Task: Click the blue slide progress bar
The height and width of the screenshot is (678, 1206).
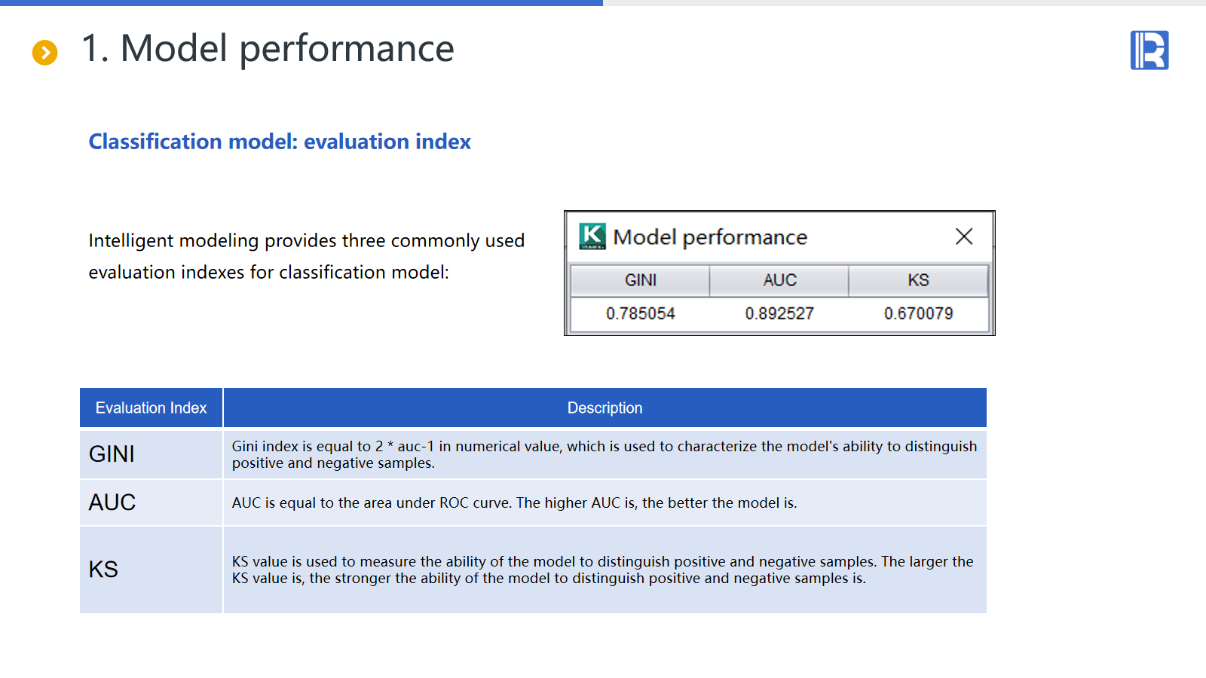Action: [x=301, y=3]
